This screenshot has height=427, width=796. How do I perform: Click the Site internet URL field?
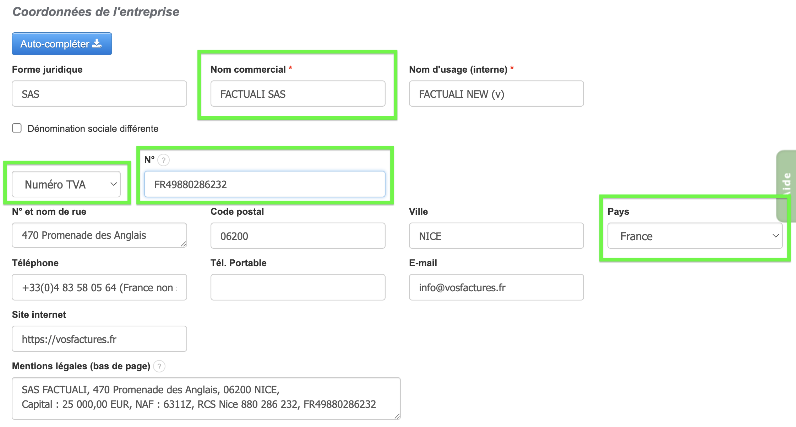click(x=99, y=339)
